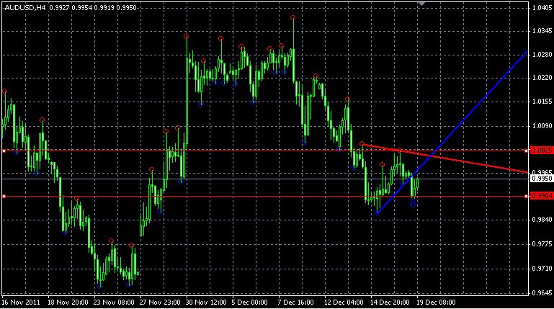
Task: Click the 16 Nov 2011 date label
Action: coord(21,303)
